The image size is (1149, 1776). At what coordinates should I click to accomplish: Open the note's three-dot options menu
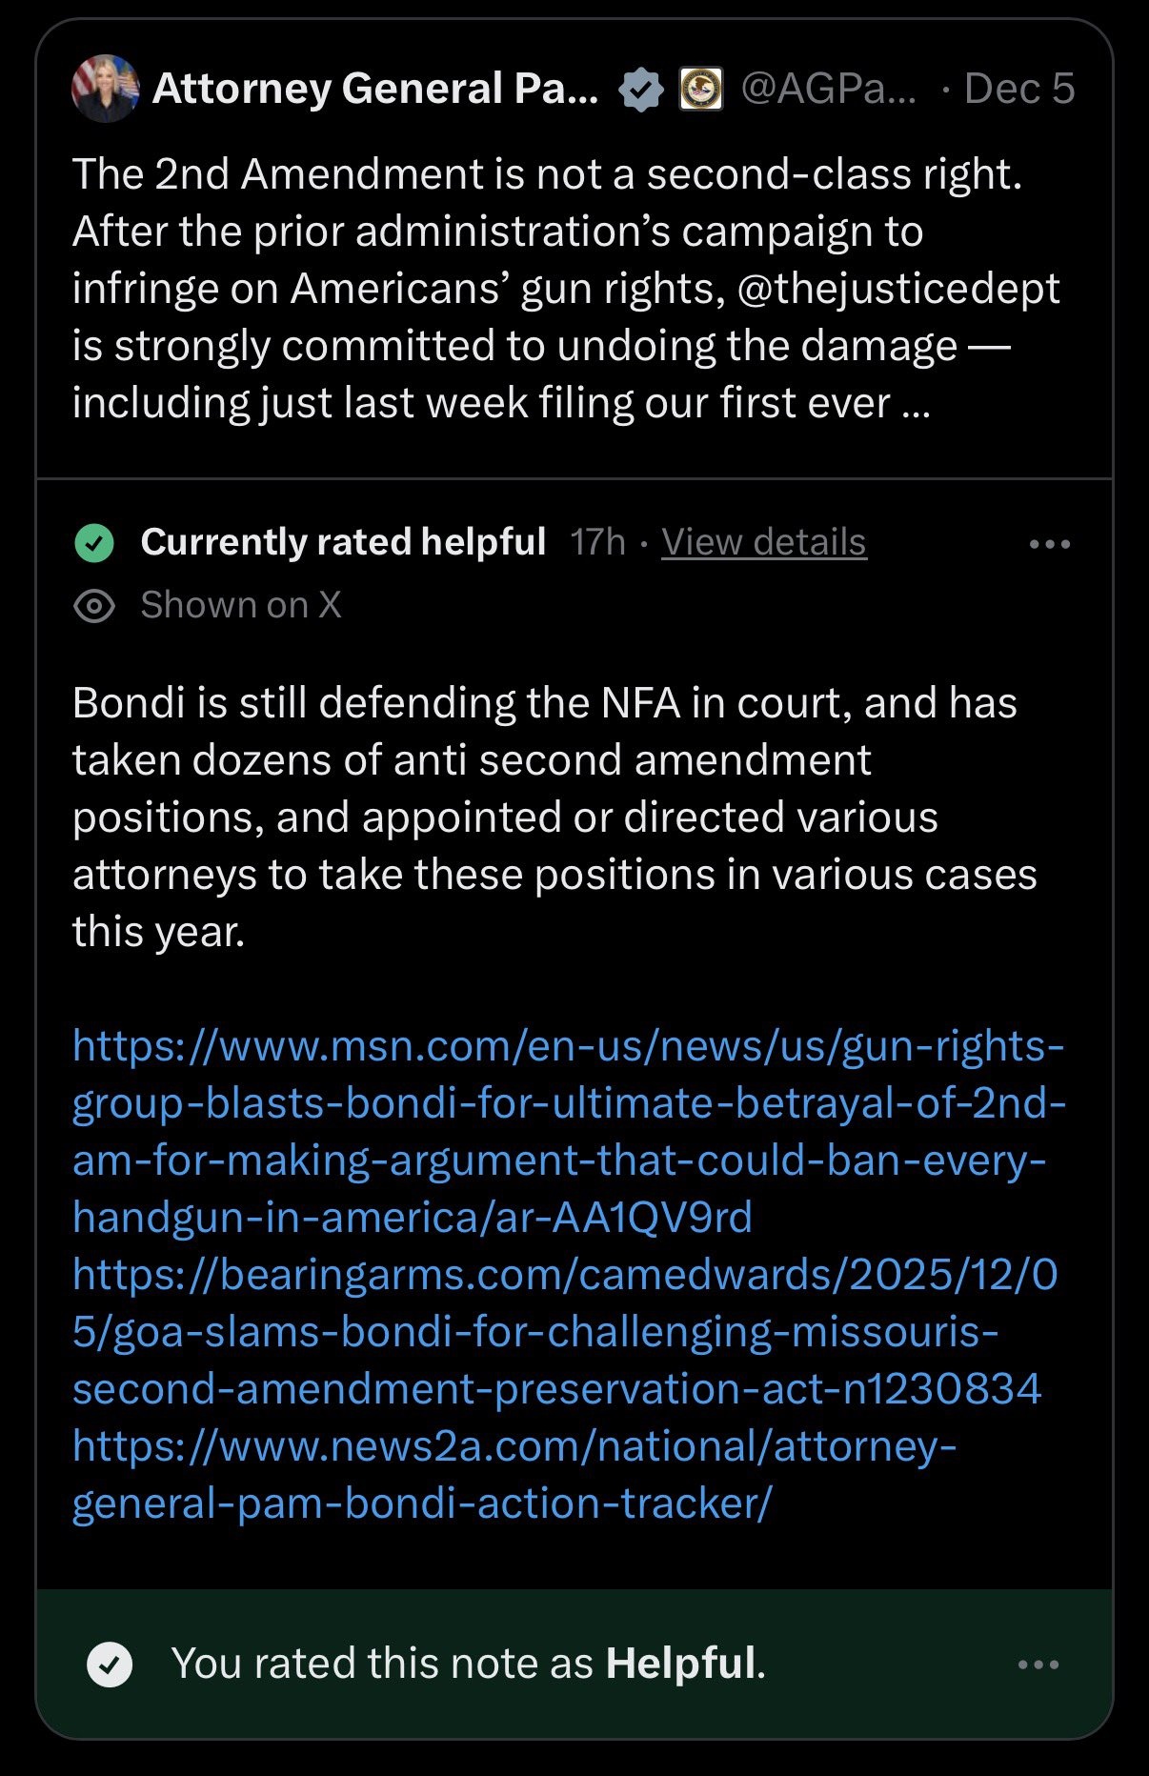click(1050, 544)
